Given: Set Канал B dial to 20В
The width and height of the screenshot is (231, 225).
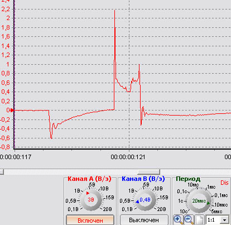Looking at the screenshot, I should point(162,209).
